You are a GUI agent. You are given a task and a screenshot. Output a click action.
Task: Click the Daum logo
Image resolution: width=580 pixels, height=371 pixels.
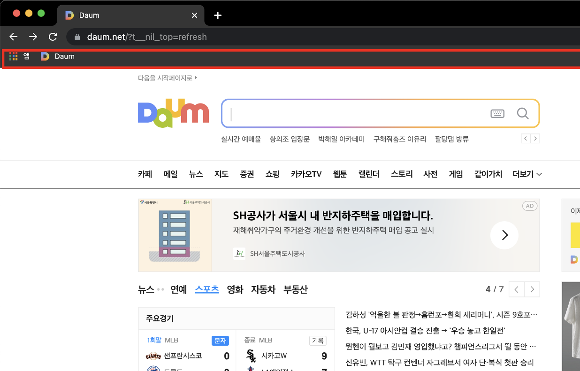(173, 113)
